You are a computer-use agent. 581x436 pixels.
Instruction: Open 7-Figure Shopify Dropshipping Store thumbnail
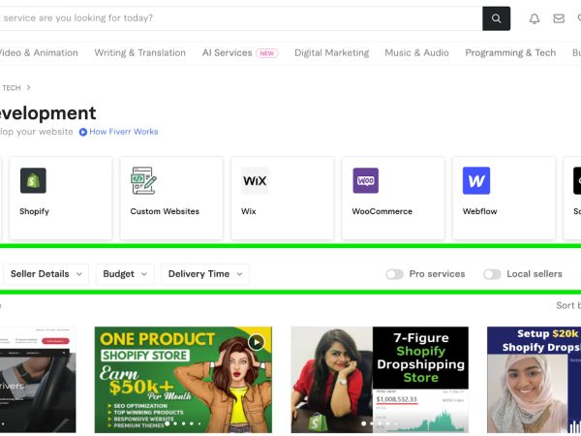tap(380, 380)
